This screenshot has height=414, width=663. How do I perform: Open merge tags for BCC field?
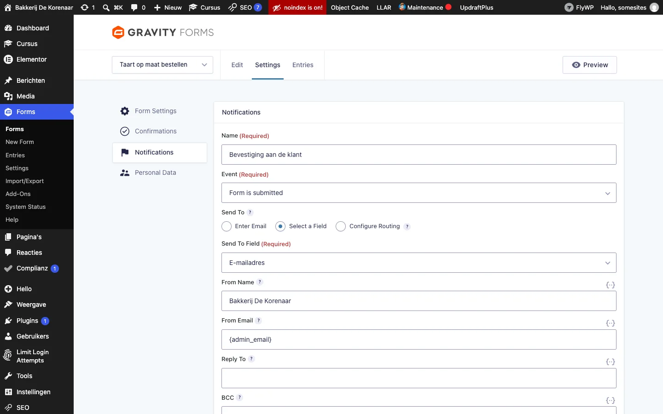611,401
